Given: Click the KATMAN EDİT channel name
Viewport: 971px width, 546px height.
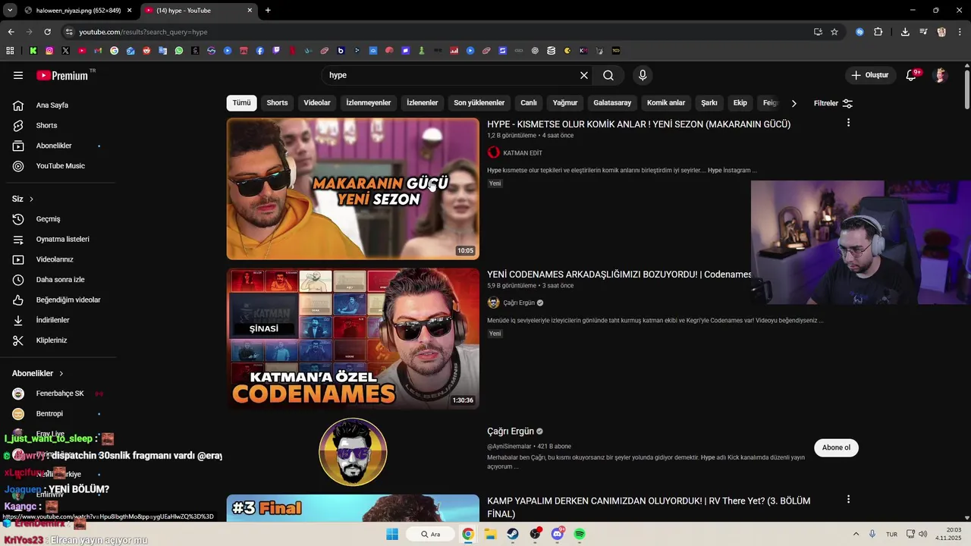Looking at the screenshot, I should pos(523,153).
